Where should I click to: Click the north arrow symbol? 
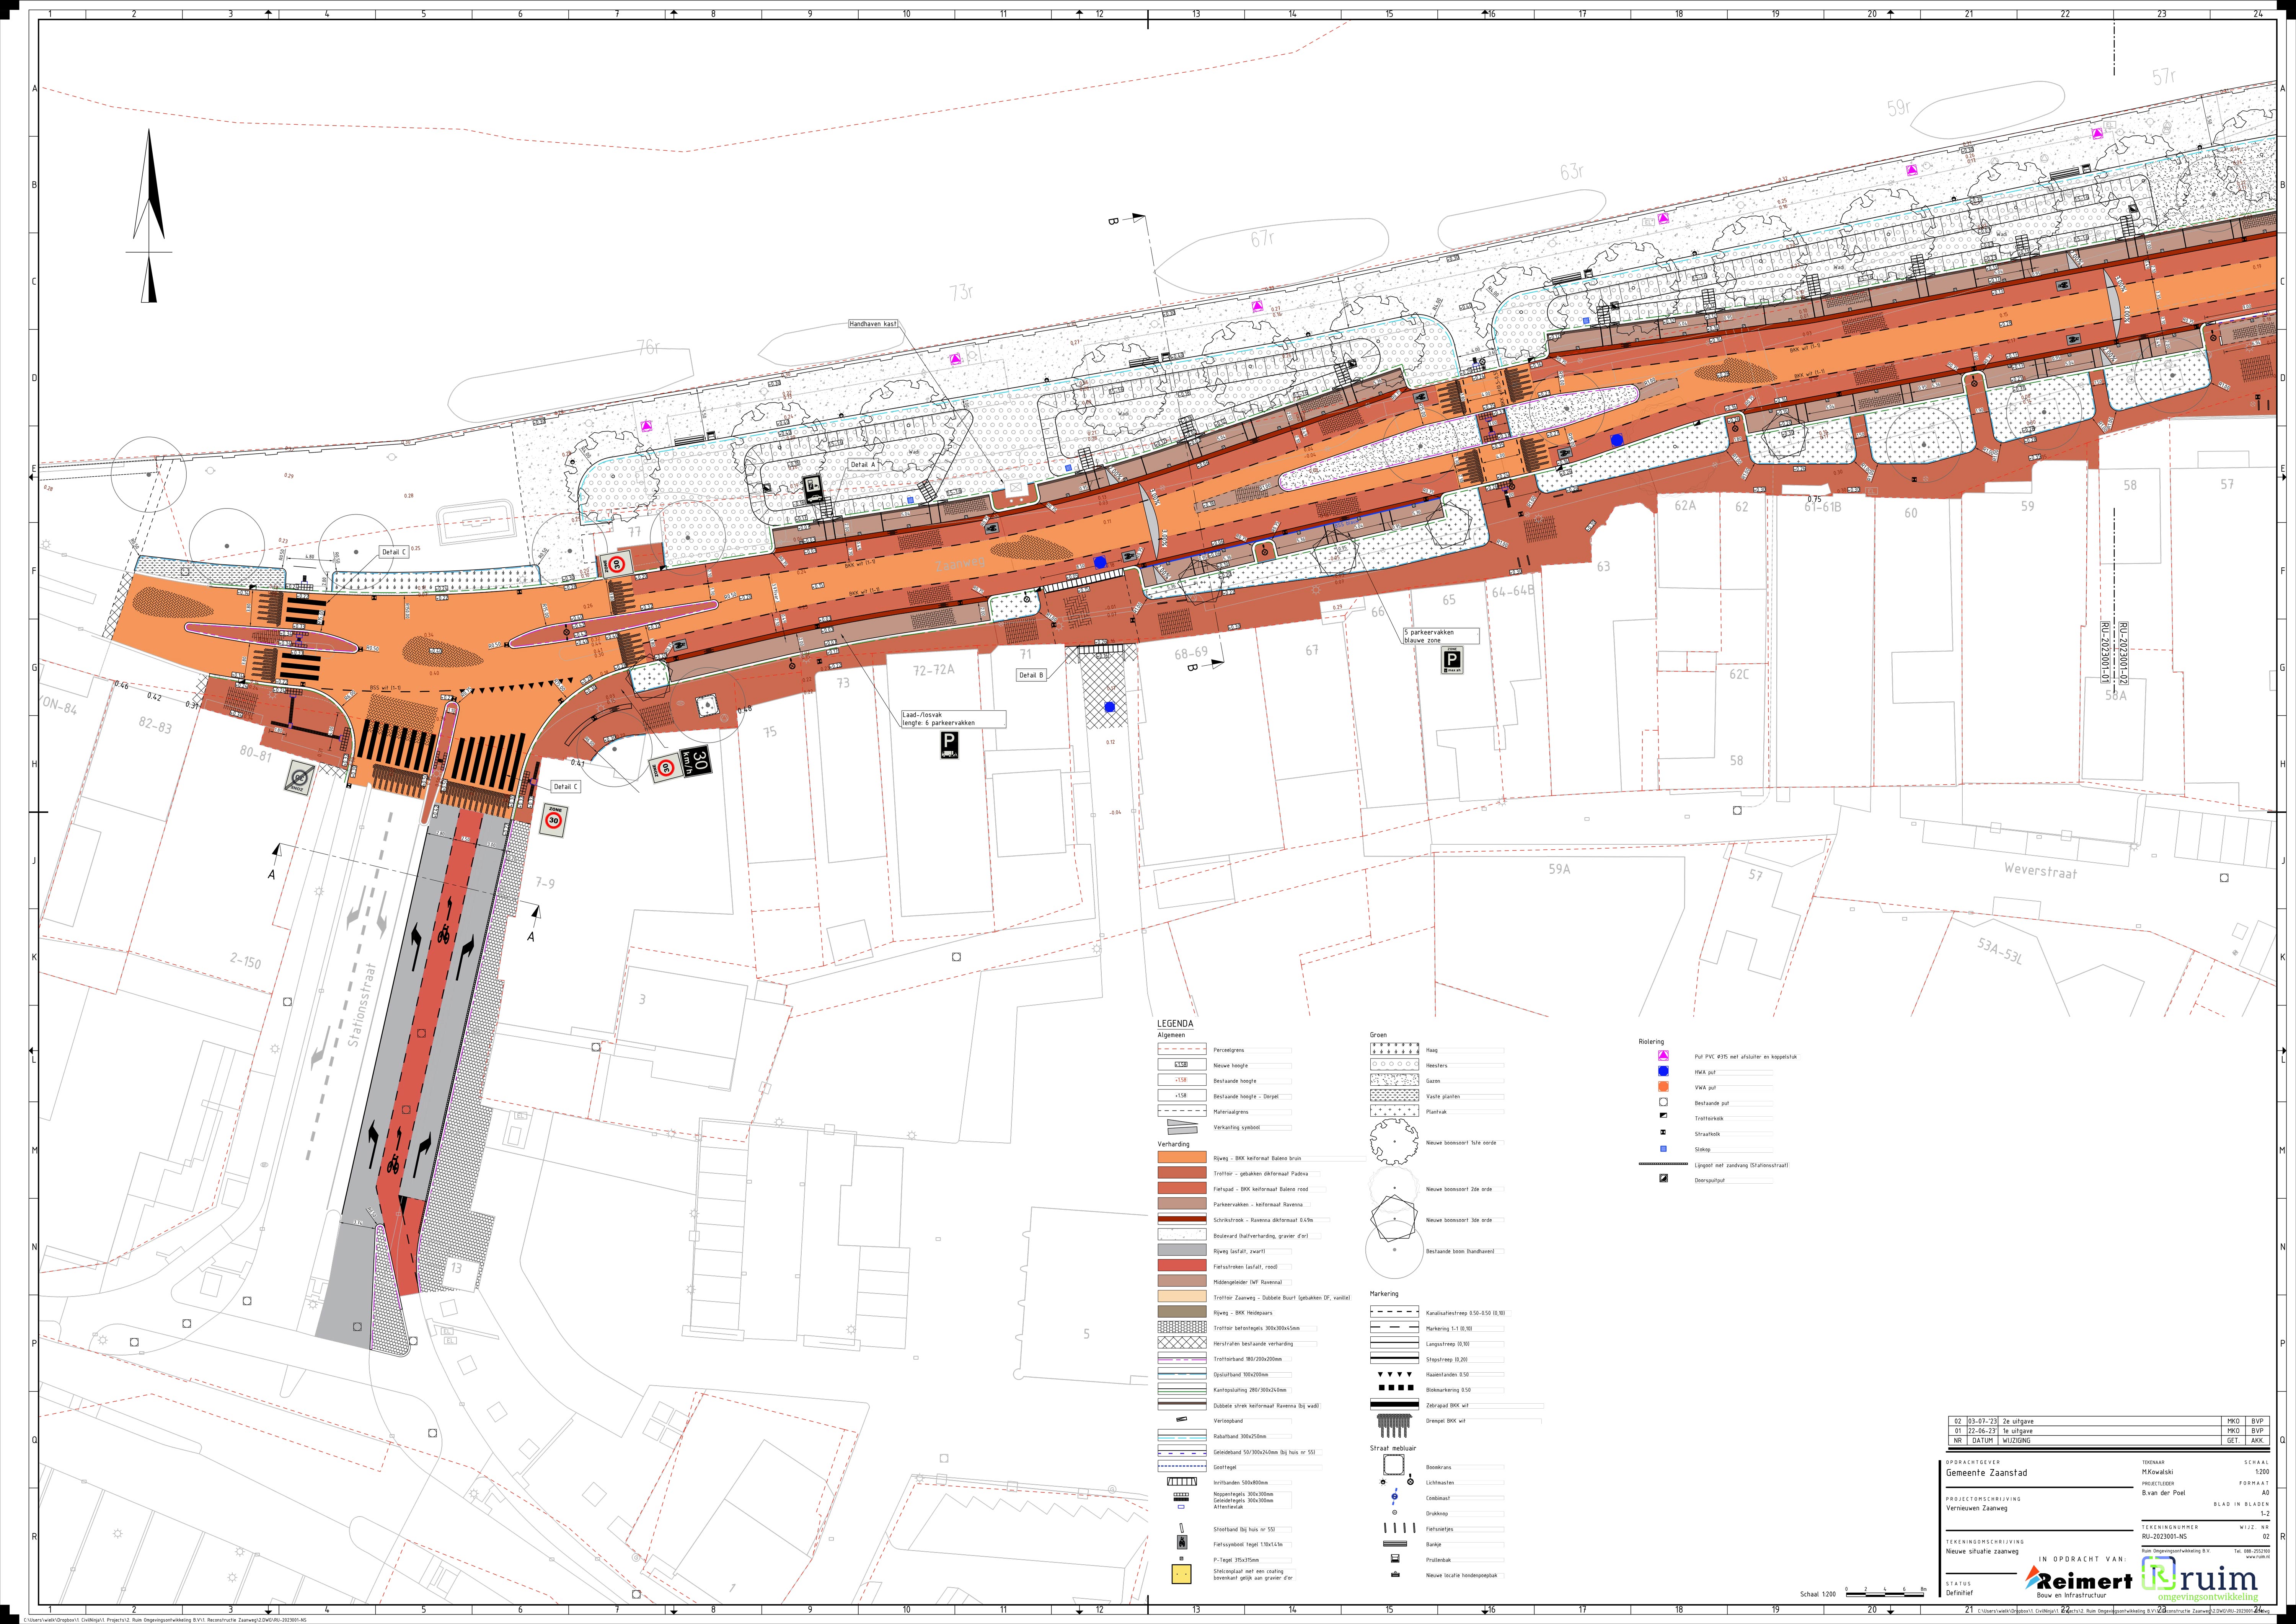tap(149, 215)
